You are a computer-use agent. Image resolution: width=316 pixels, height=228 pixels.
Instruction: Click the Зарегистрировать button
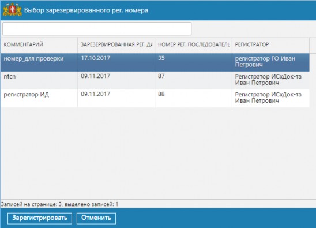click(40, 218)
